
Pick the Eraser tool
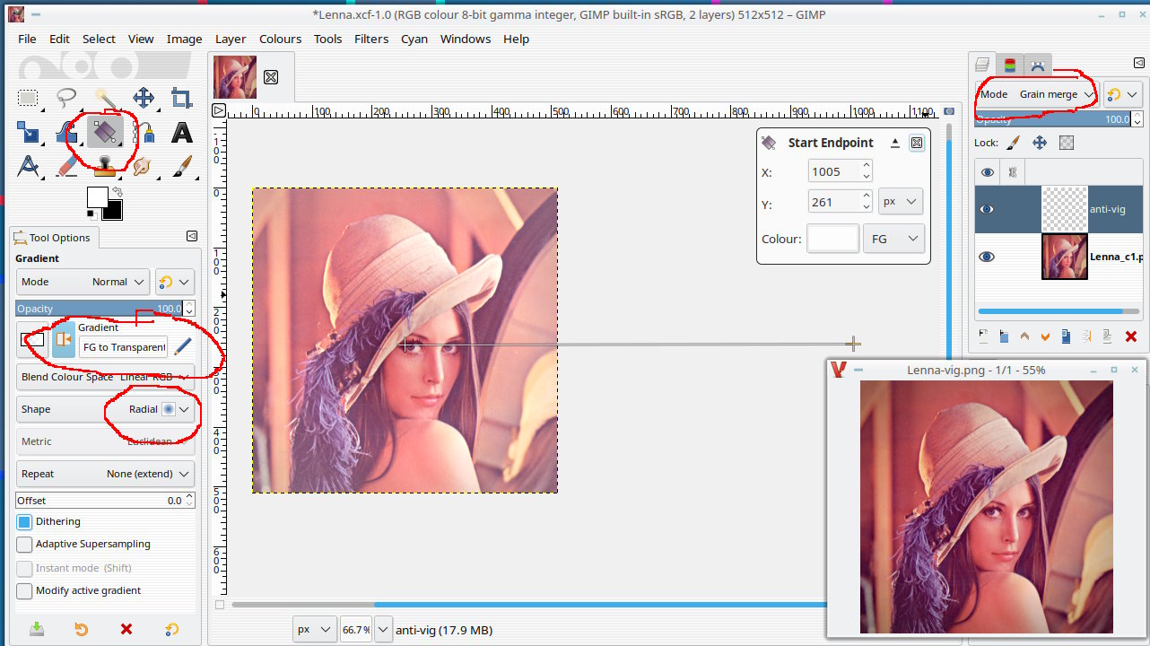click(67, 166)
